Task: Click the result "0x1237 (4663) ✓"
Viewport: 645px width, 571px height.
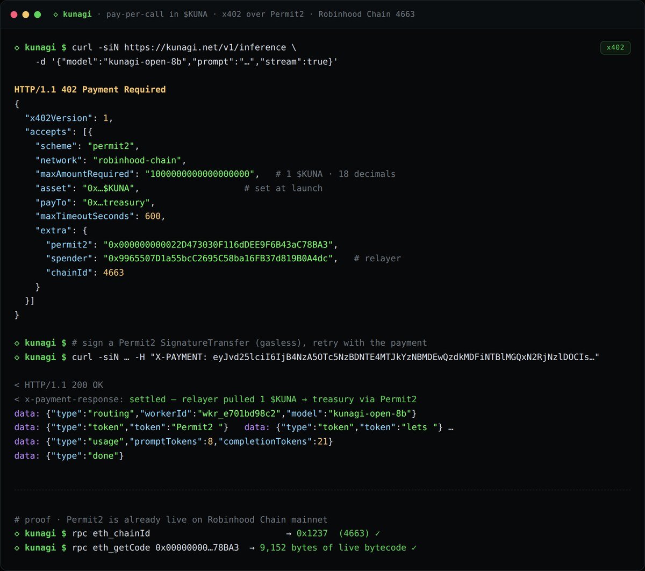Action: coord(338,533)
